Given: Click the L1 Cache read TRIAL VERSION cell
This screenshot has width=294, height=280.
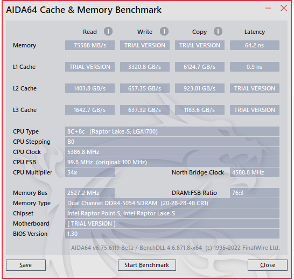Looking at the screenshot, I should pos(90,67).
